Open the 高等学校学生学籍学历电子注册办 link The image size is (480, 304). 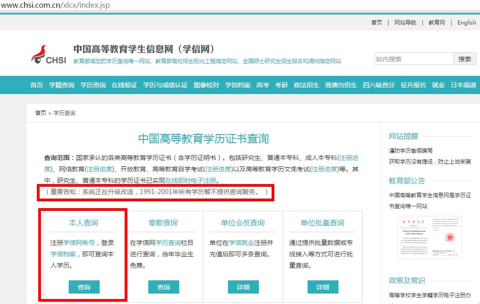[430, 295]
